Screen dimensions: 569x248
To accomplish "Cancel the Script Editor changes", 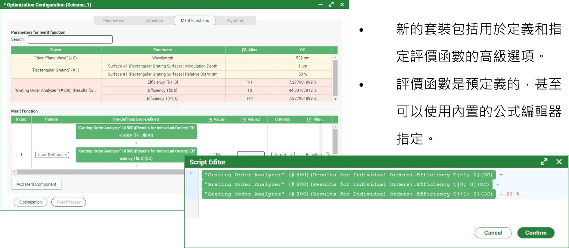I will 493,233.
